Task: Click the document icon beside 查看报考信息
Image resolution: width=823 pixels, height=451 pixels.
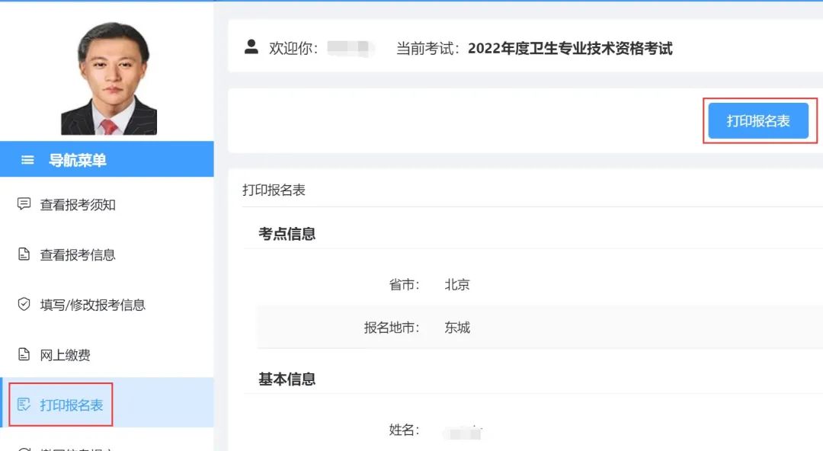Action: 25,255
